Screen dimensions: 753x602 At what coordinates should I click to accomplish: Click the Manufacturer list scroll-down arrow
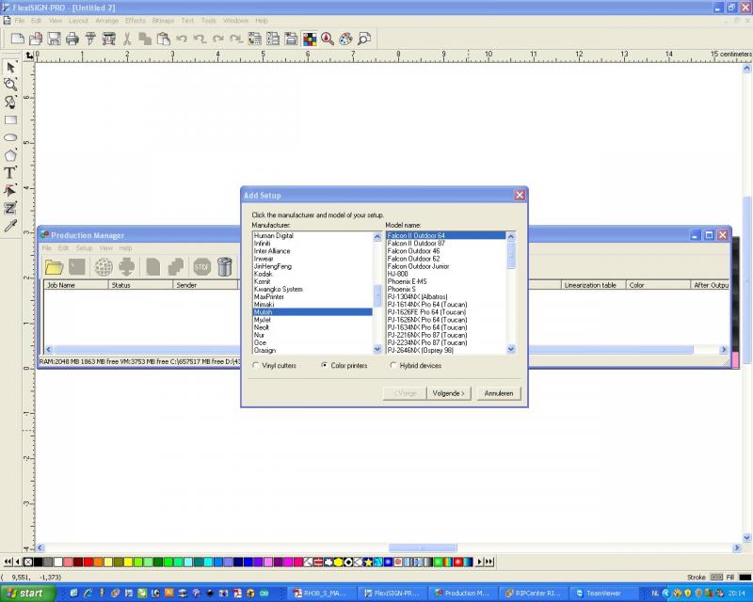pos(377,350)
